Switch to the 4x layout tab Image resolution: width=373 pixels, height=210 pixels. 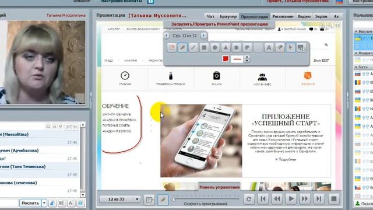pyautogui.click(x=336, y=16)
